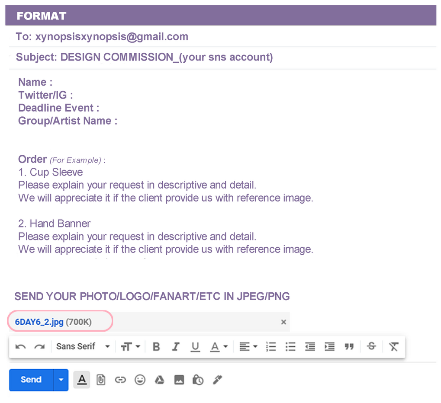Open the send options dropdown arrow
Viewport: 441px width, 403px height.
[x=61, y=380]
